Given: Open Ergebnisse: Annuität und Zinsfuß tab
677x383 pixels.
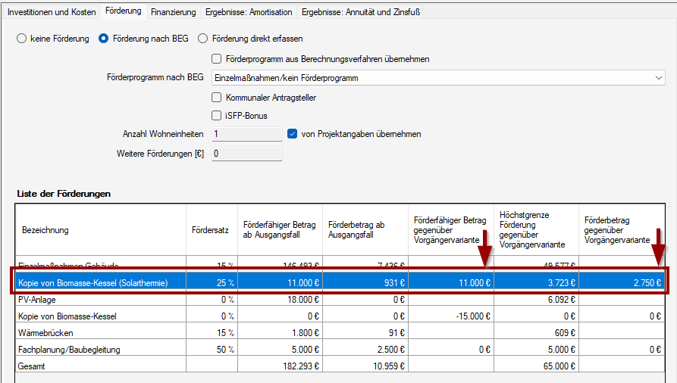Looking at the screenshot, I should click(361, 12).
